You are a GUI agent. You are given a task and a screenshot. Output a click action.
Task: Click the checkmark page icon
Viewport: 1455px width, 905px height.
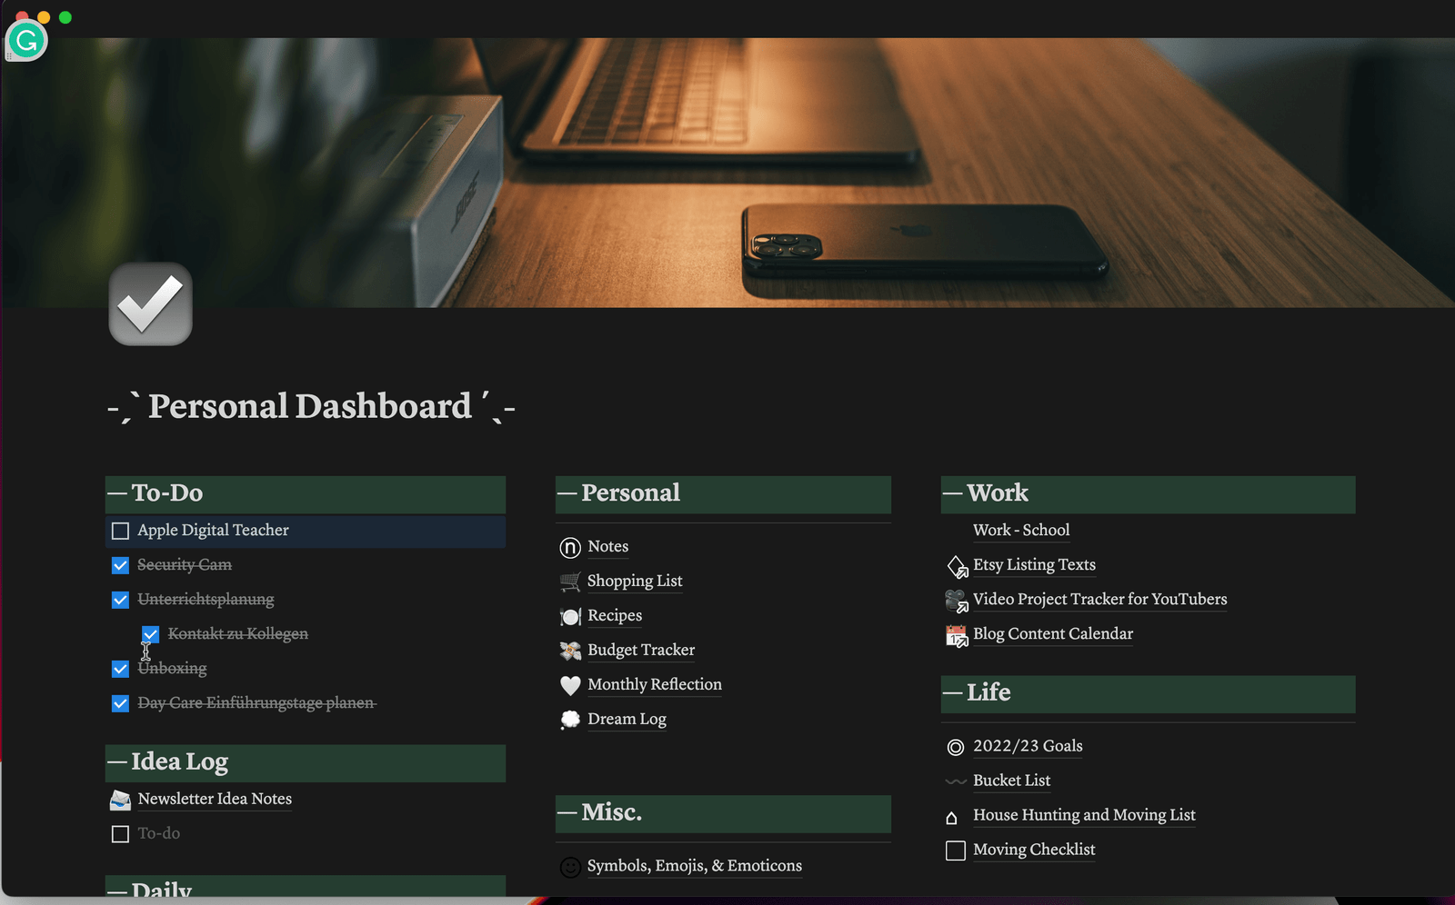click(150, 304)
